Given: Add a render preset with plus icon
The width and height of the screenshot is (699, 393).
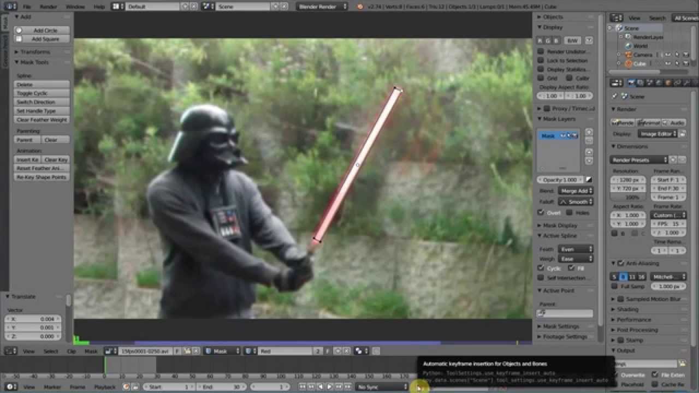Looking at the screenshot, I should pos(673,160).
